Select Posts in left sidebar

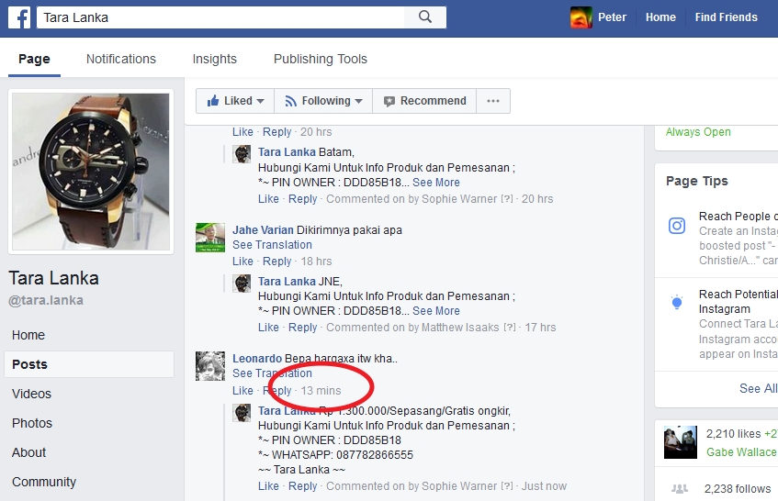(89, 364)
